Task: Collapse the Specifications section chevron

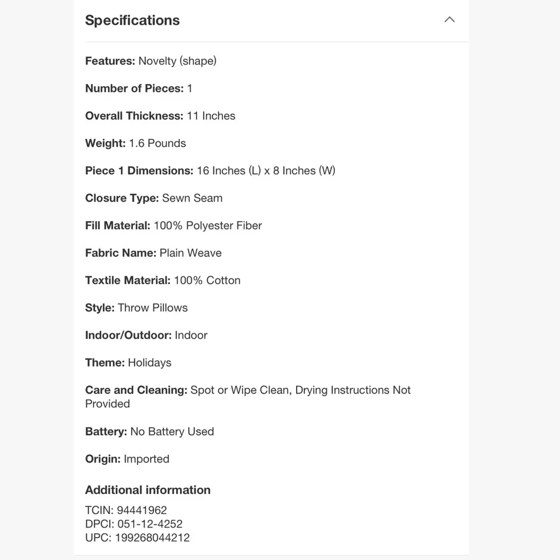Action: (449, 20)
